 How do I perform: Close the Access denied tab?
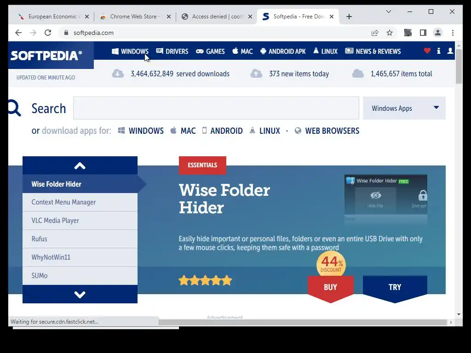(250, 17)
